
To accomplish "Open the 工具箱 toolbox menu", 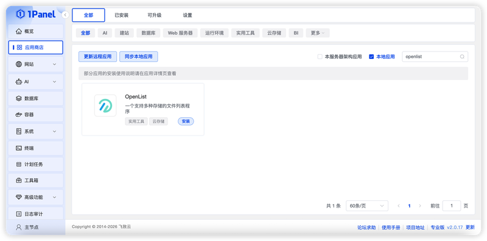I will 36,180.
